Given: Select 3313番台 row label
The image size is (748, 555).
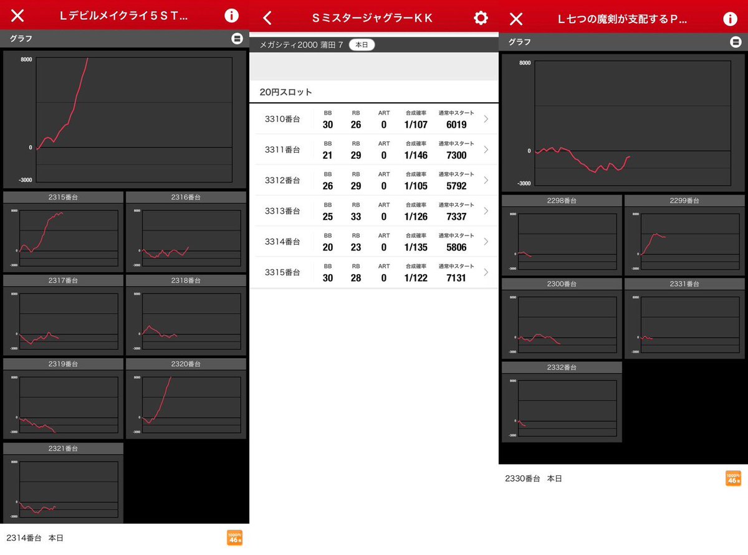Looking at the screenshot, I should (x=282, y=211).
